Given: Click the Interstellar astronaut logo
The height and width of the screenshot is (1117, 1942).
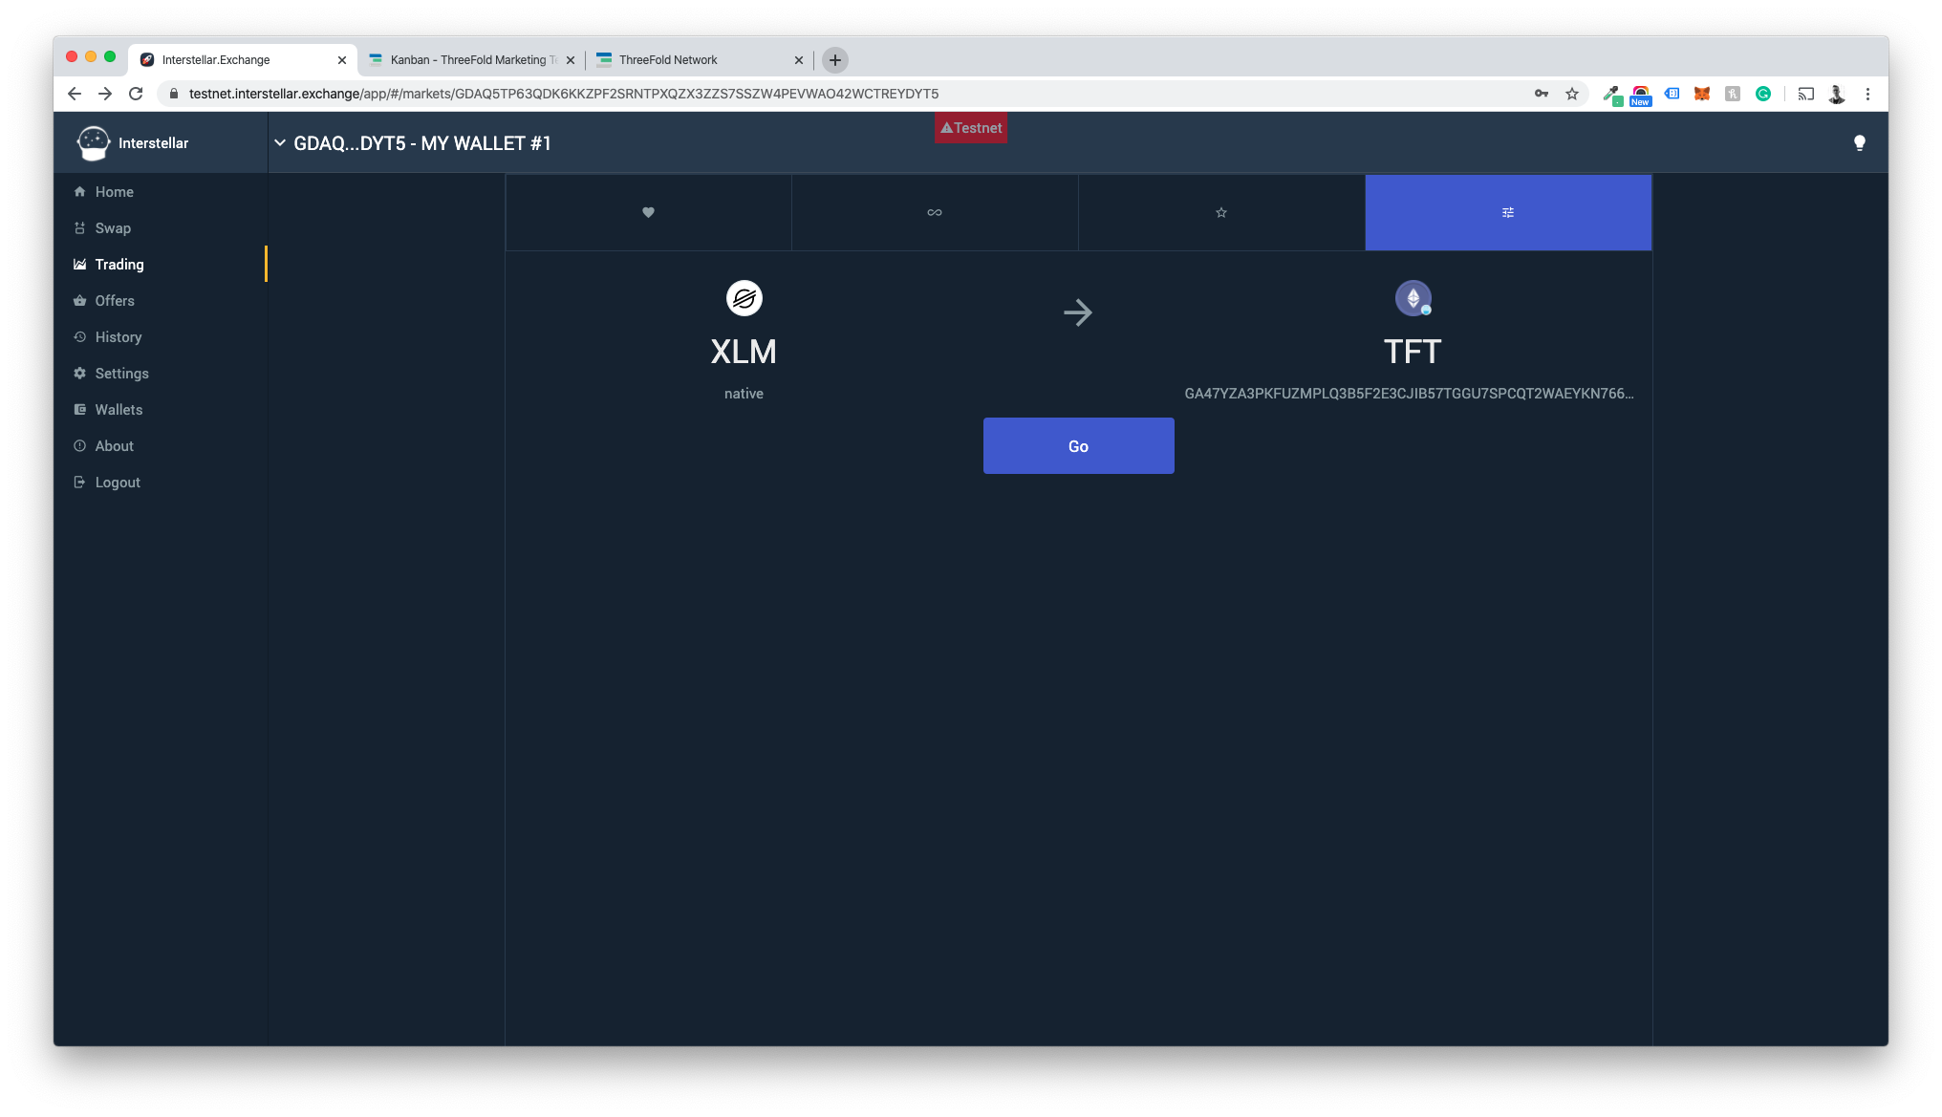Looking at the screenshot, I should 94,143.
